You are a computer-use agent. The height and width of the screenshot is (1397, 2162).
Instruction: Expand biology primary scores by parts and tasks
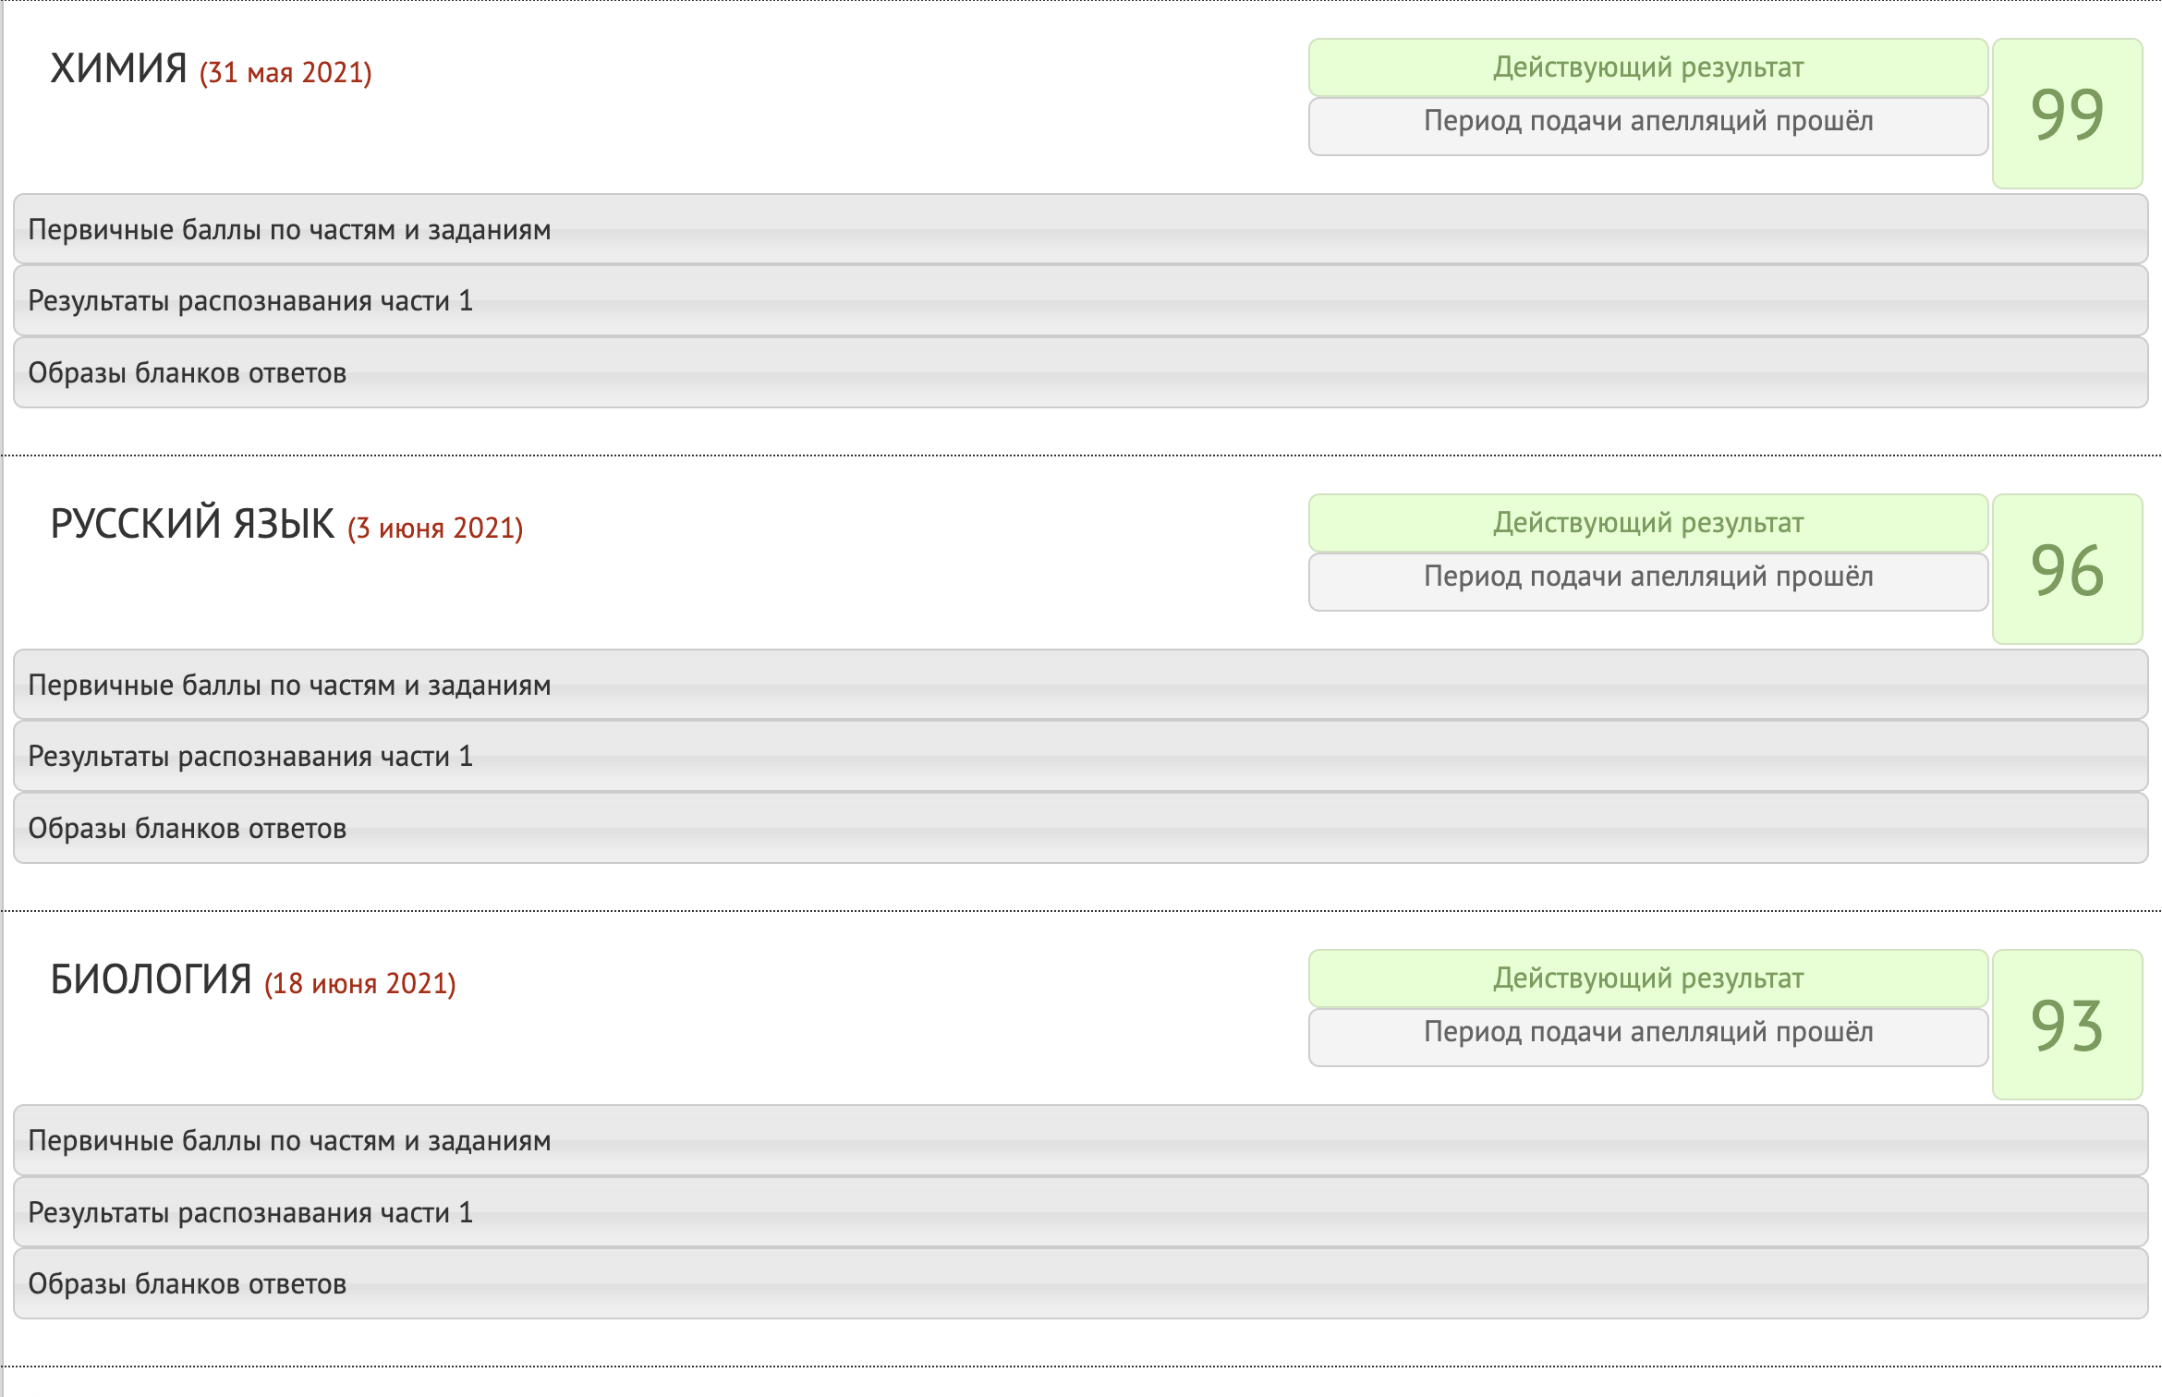tap(1079, 1140)
